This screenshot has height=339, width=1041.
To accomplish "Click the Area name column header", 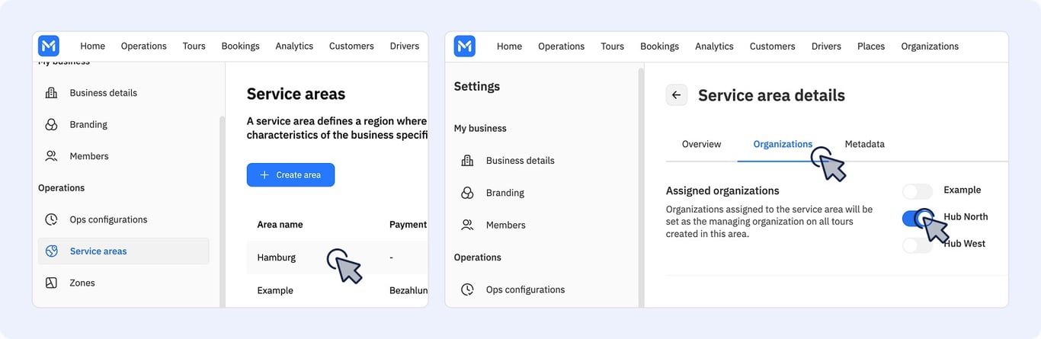I will click(x=280, y=225).
